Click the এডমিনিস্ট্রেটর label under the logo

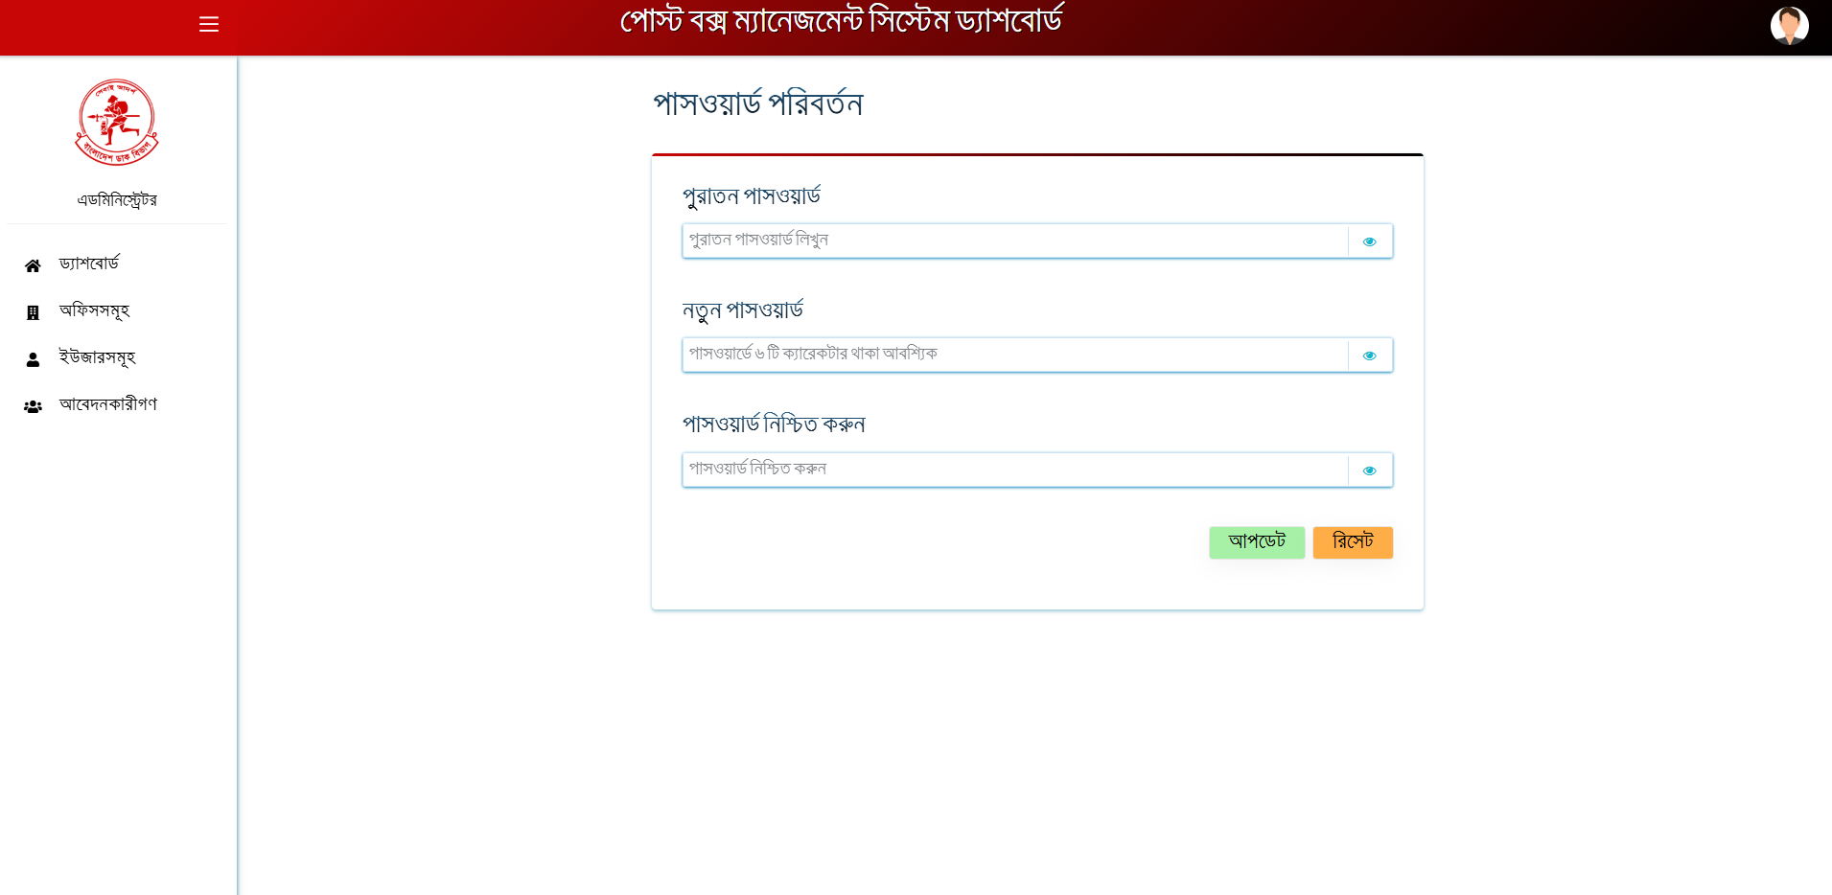117,200
